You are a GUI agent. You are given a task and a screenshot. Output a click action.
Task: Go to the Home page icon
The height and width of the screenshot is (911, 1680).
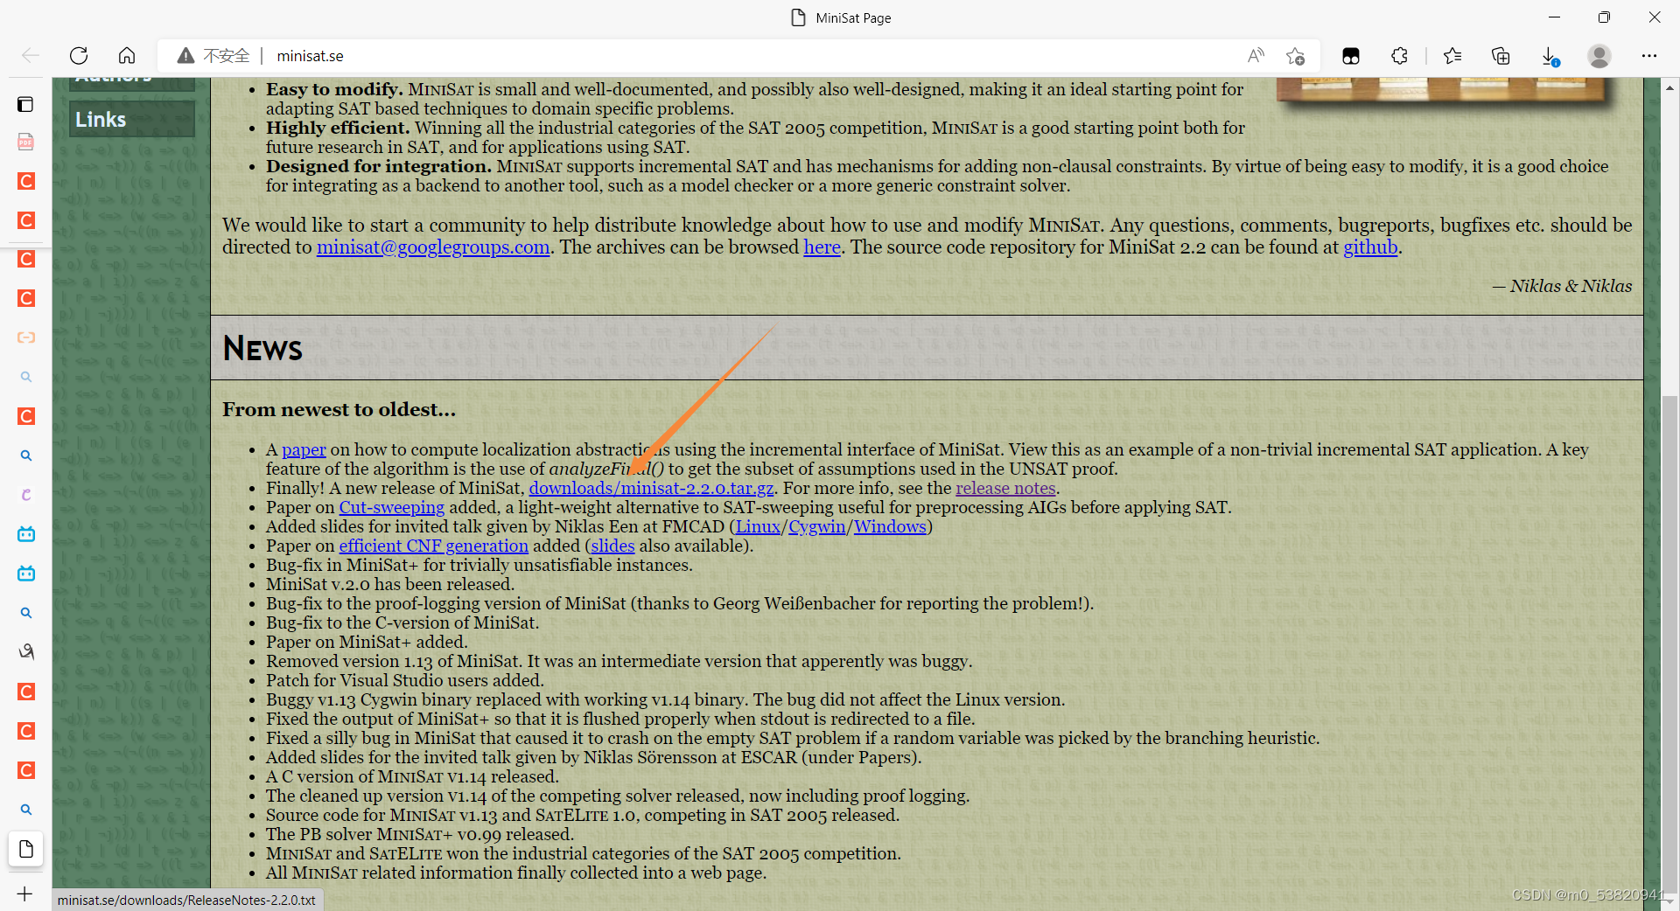(127, 56)
